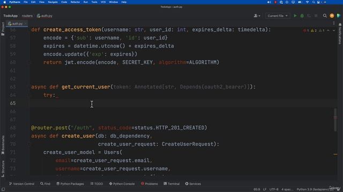Click the Wi-Fi icon in the macOS menu bar
343x192 pixels.
coord(307,2)
